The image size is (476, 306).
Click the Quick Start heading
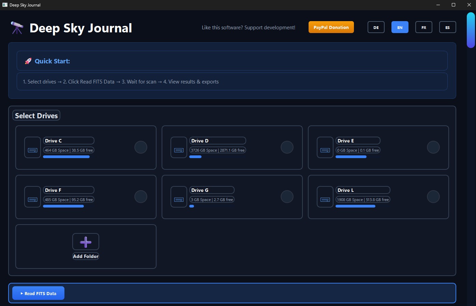point(52,61)
